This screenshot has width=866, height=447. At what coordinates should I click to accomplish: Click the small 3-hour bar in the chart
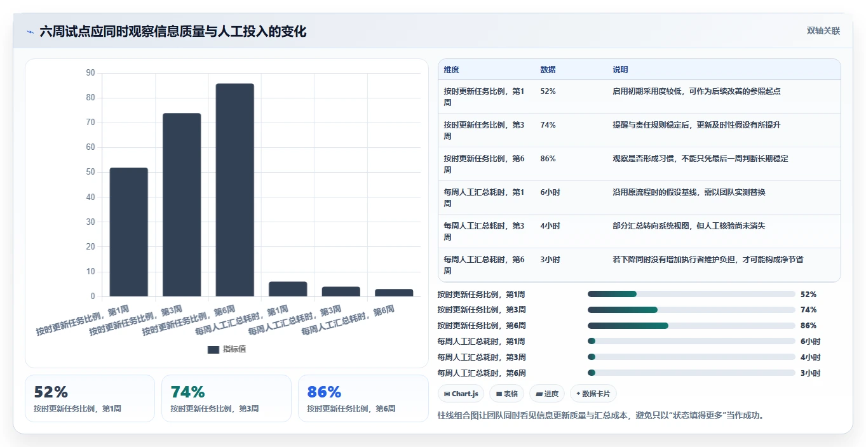394,293
